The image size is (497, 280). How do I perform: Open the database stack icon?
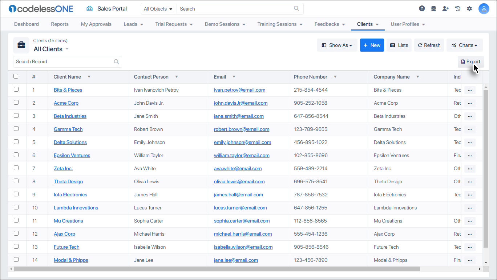433,9
